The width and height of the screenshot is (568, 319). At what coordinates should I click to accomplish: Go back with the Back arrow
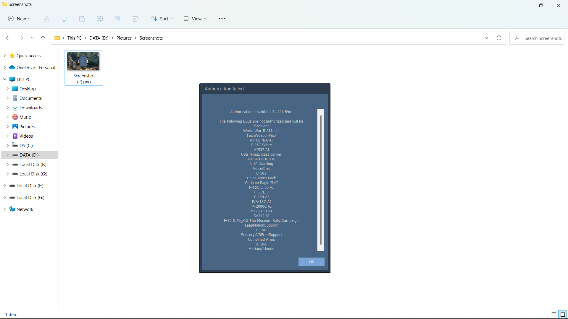click(x=8, y=38)
